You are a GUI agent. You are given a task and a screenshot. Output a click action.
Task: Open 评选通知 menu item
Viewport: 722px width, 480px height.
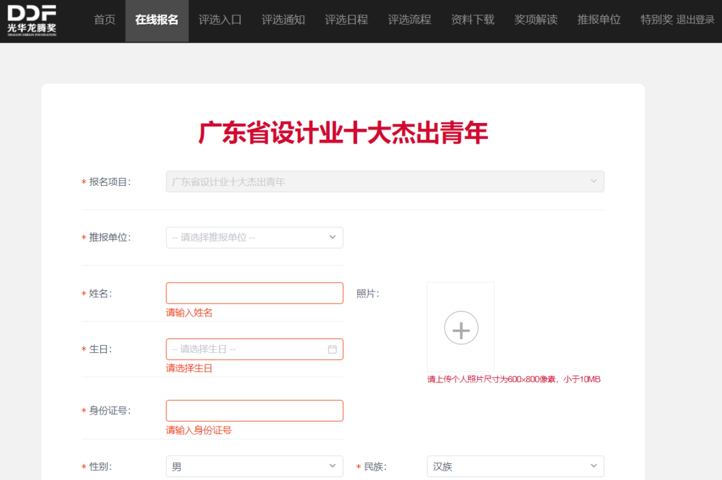[x=283, y=20]
